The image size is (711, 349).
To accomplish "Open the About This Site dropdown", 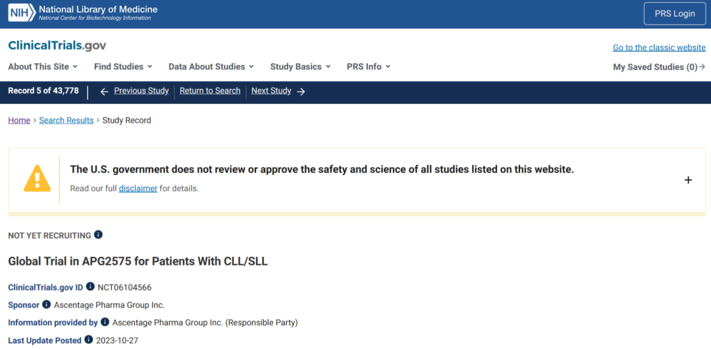I will click(x=43, y=67).
